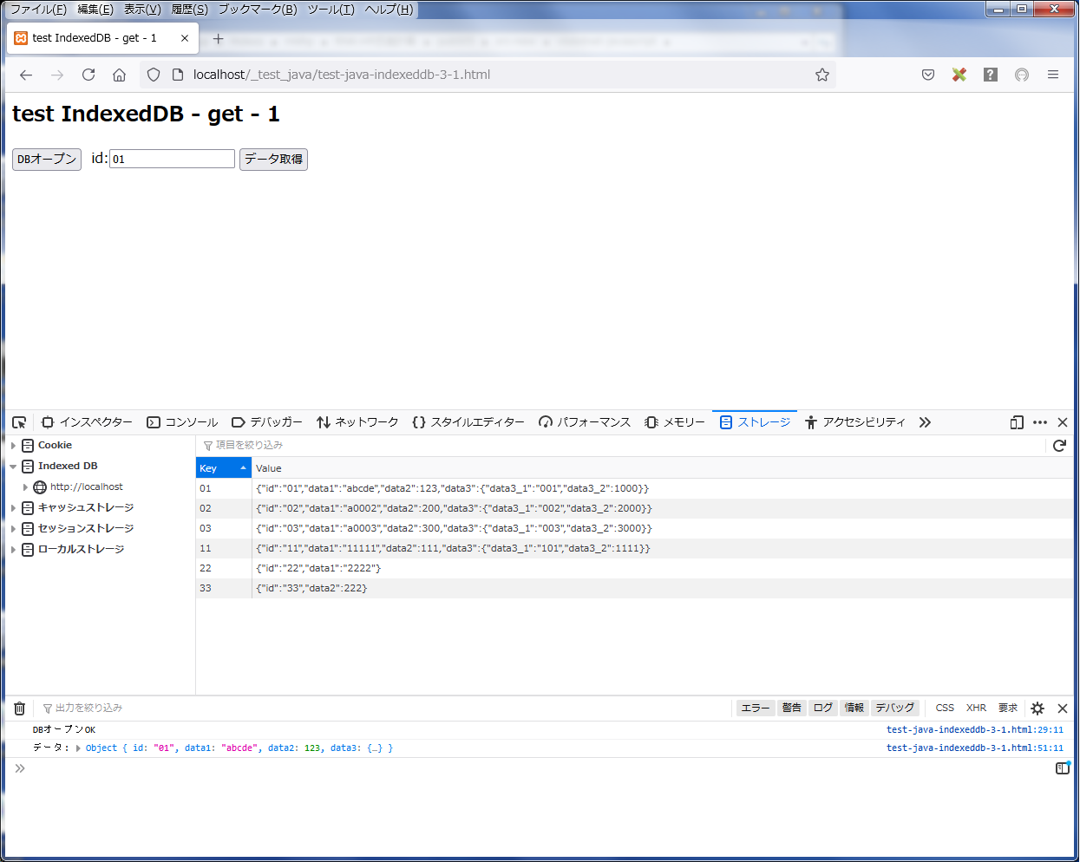Screen dimensions: 1080x862
Task: Open devtools customize ellipsis menu
Action: click(x=1040, y=422)
